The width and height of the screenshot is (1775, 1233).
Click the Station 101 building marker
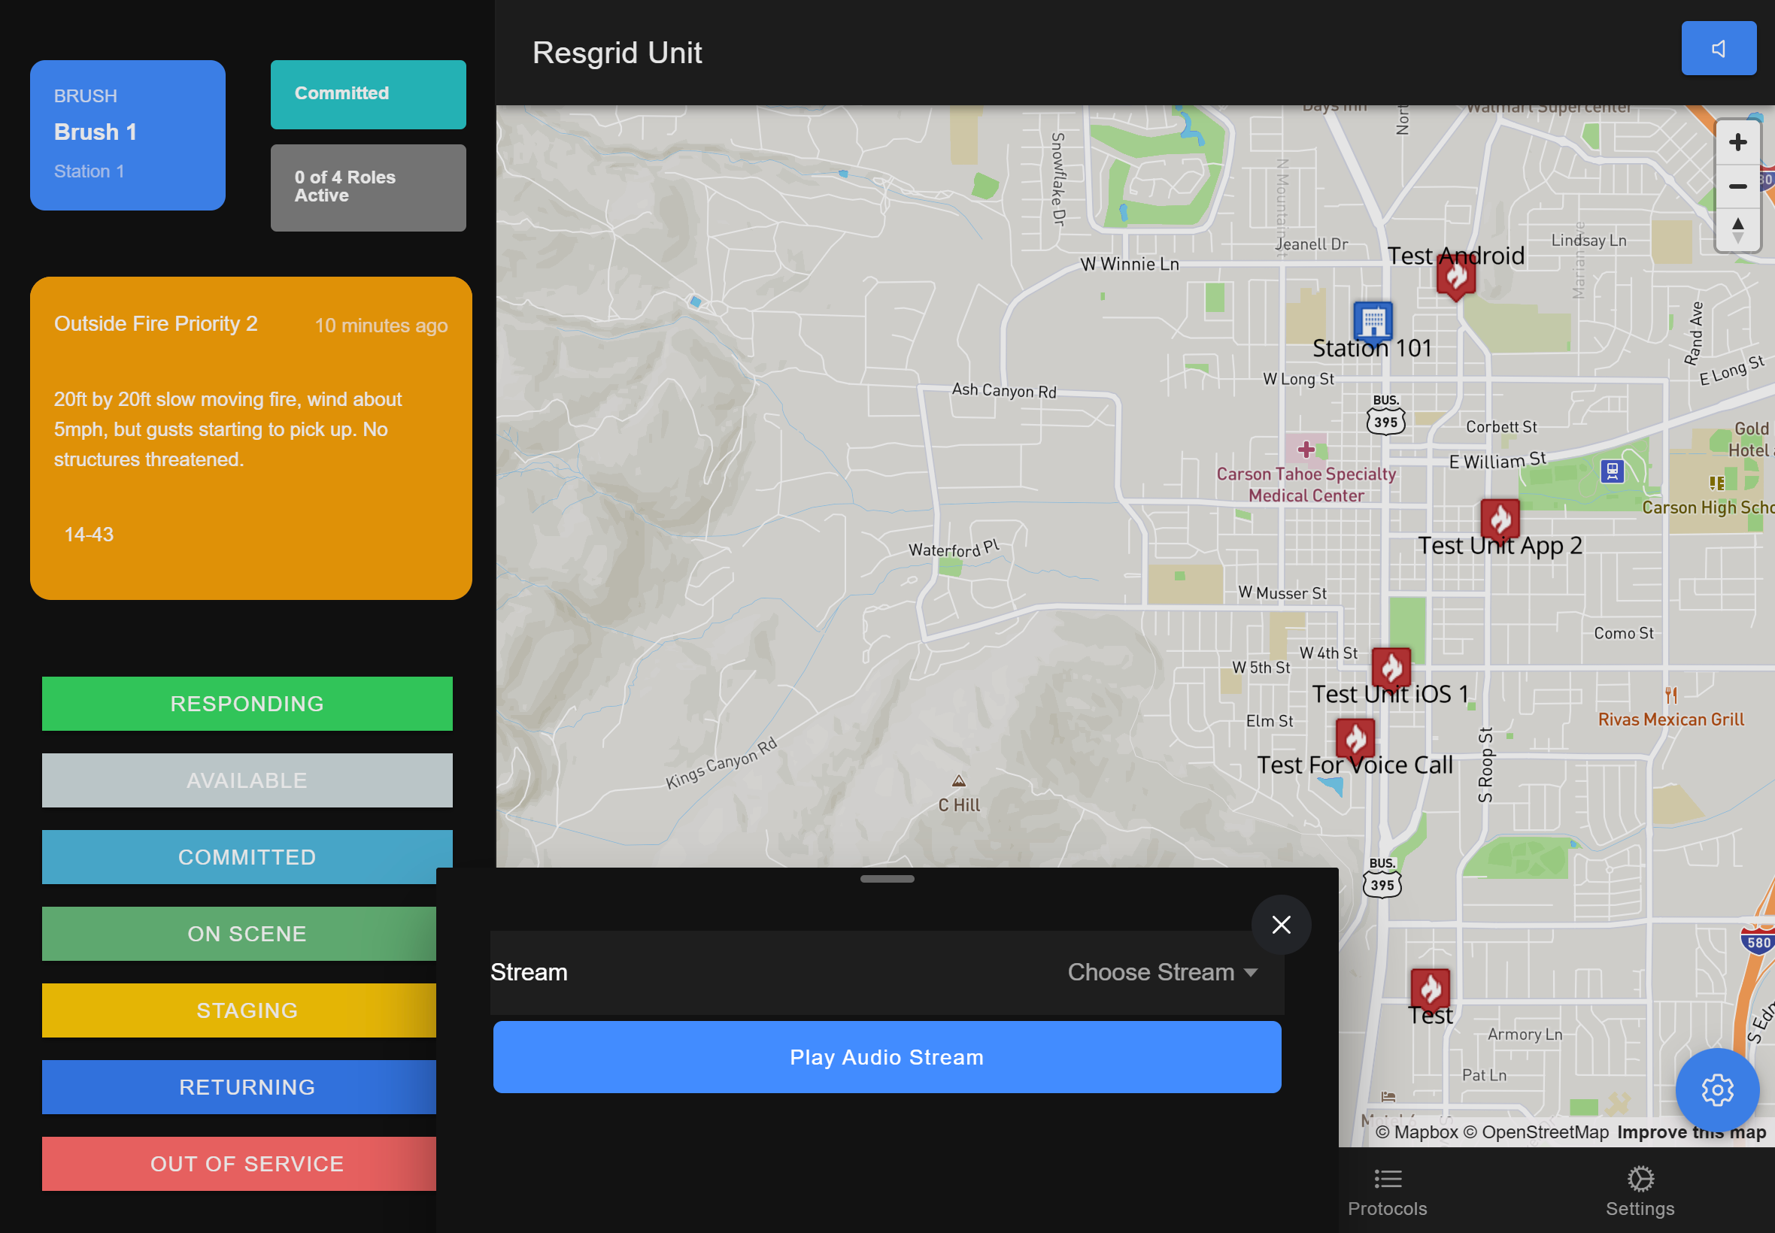coord(1373,320)
